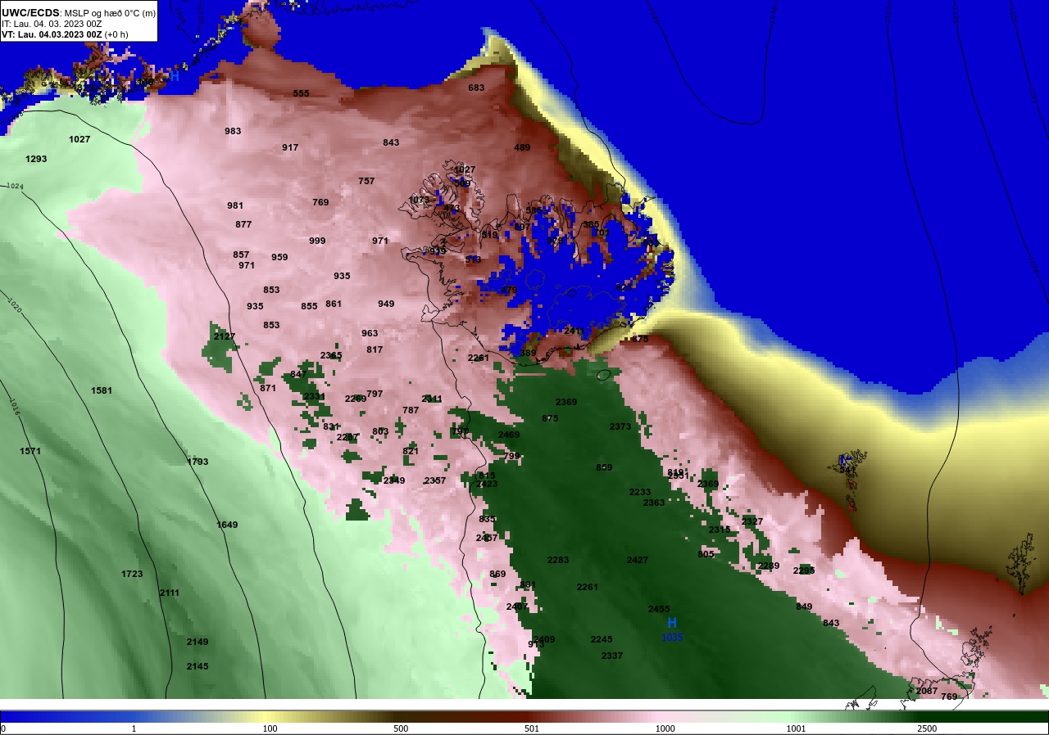Click the 949 height value
Screen dimensions: 1049x735
(386, 304)
